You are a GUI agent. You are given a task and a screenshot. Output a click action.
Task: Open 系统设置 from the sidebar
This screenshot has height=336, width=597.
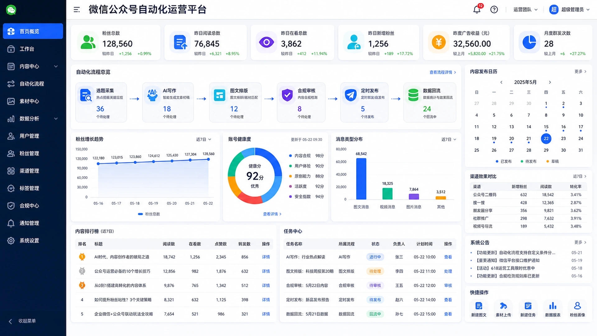coord(33,240)
